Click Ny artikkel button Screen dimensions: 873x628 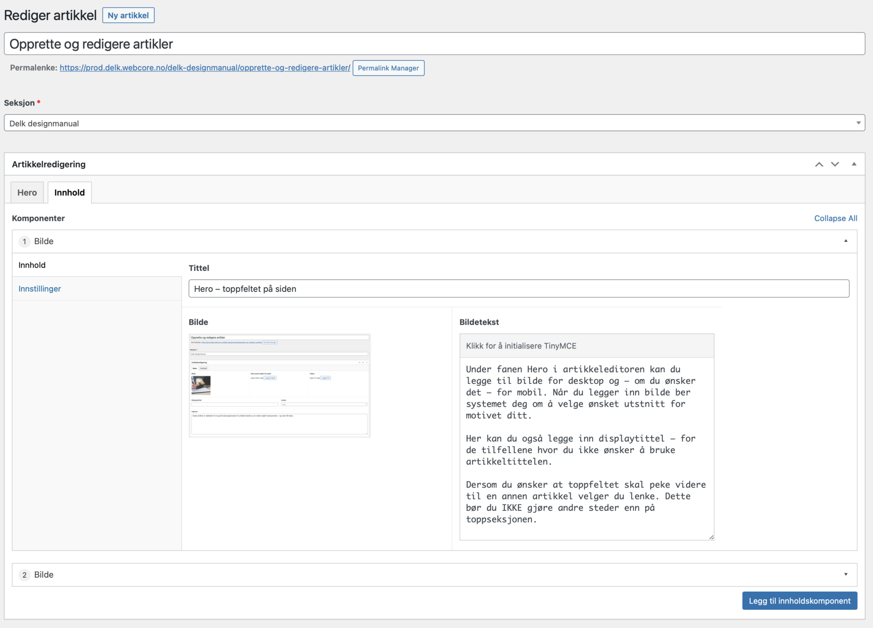(x=128, y=15)
